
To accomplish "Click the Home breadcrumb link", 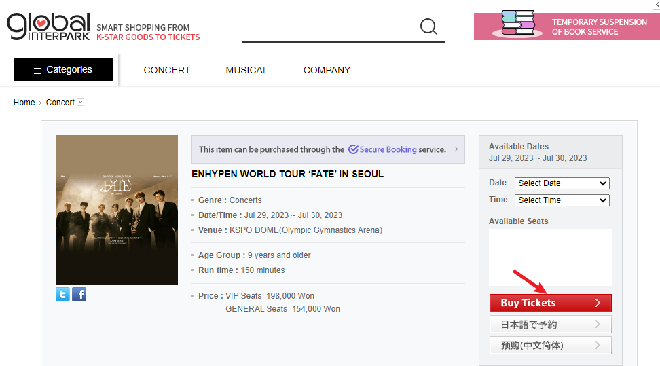I will 24,103.
